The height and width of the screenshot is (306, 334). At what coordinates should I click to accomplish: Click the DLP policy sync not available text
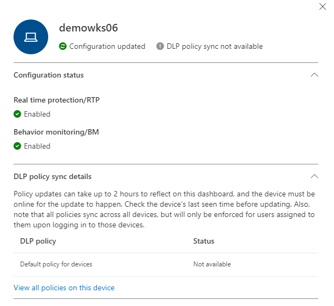coord(215,47)
